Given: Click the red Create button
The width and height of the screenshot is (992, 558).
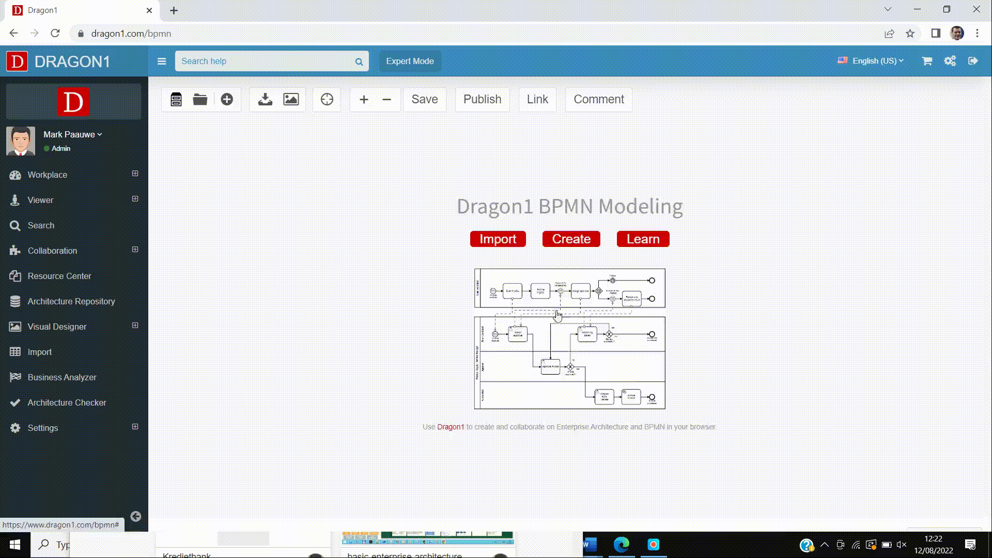Looking at the screenshot, I should pos(571,239).
